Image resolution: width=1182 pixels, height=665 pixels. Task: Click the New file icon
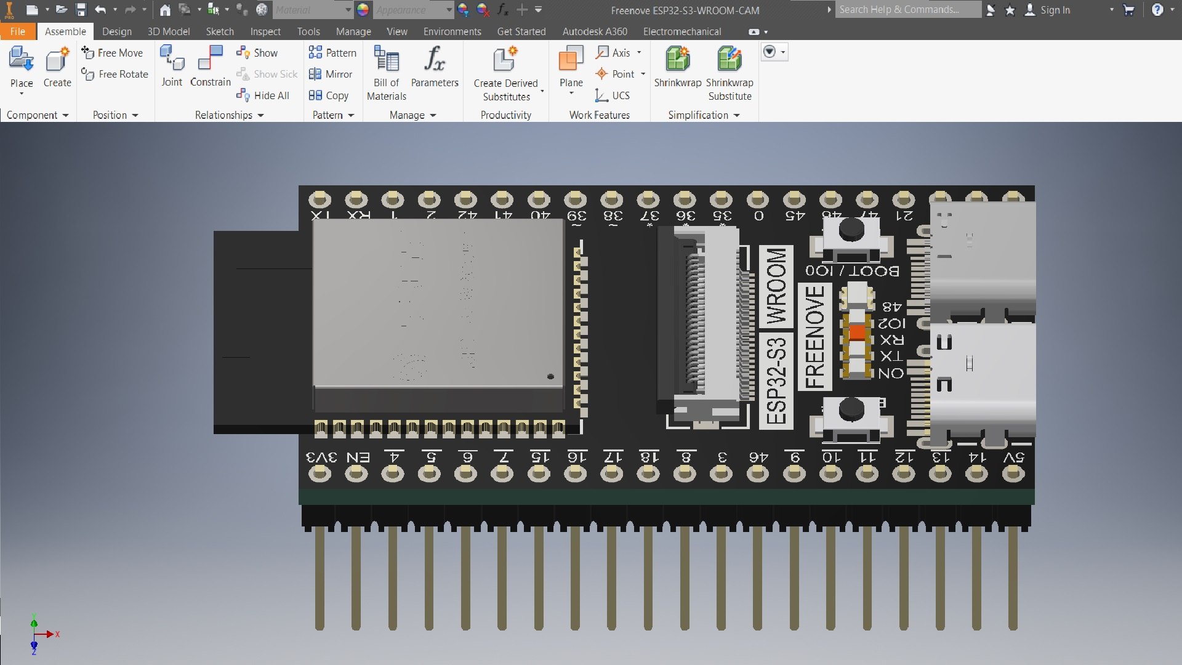tap(33, 9)
